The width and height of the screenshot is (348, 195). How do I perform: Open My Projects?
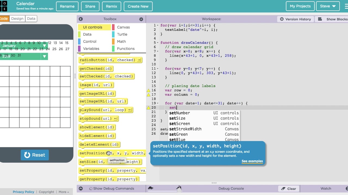(x=300, y=6)
